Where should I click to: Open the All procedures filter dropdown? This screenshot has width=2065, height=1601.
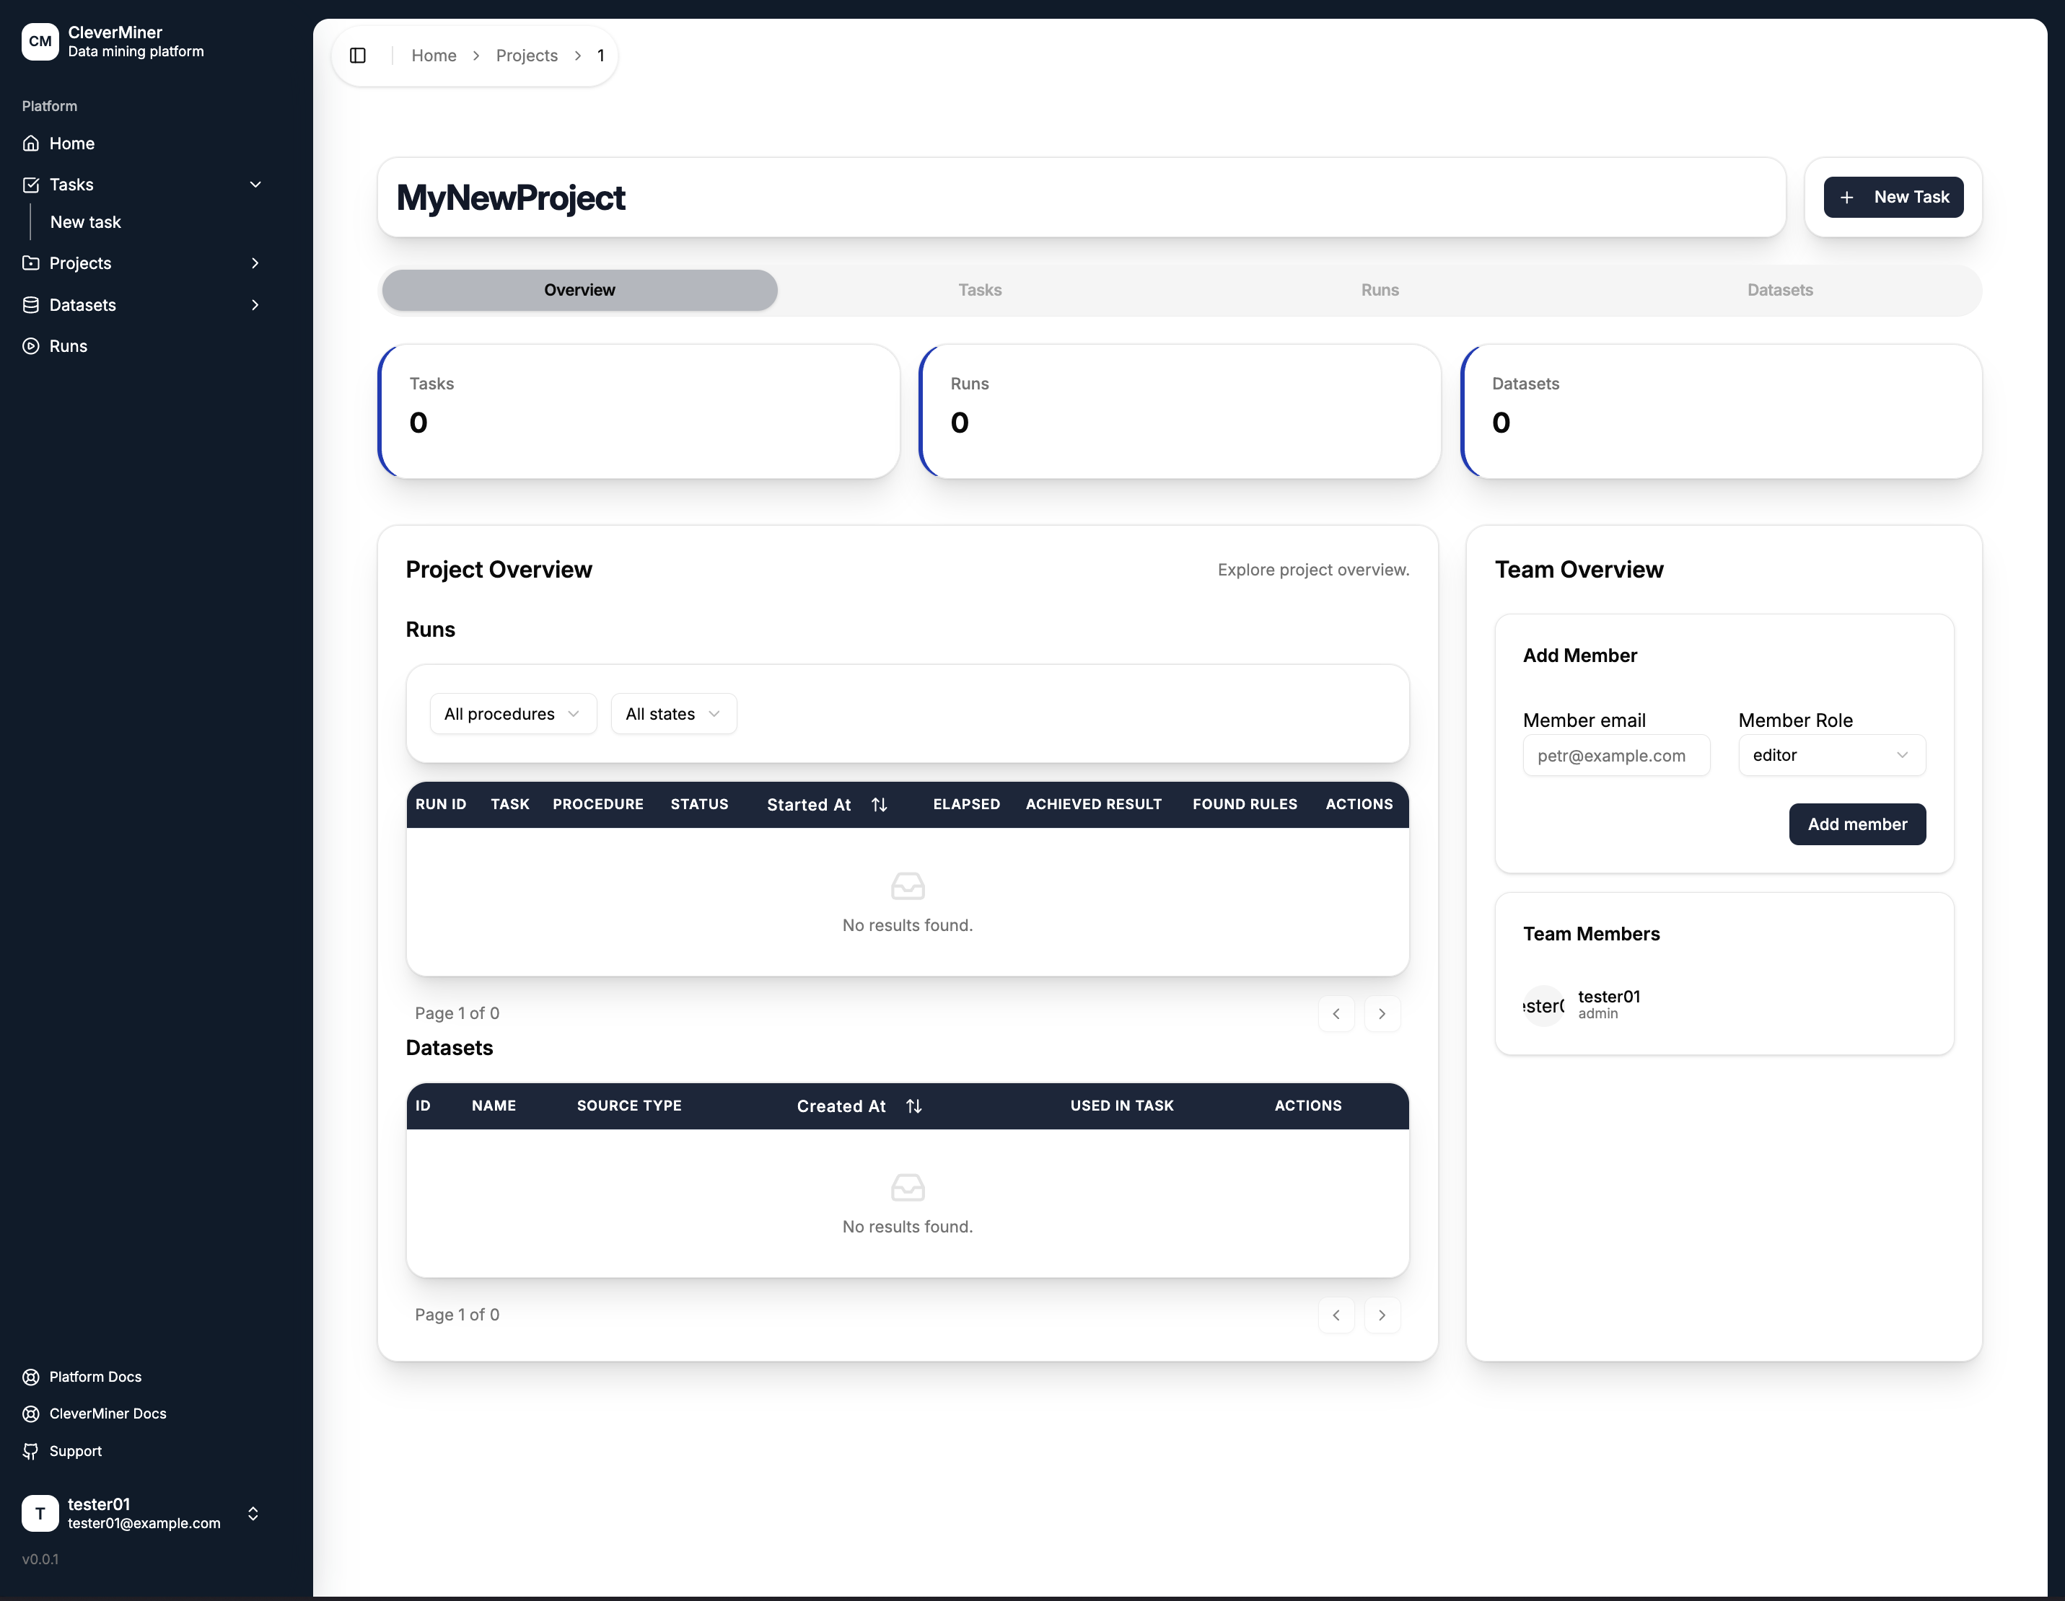point(514,713)
